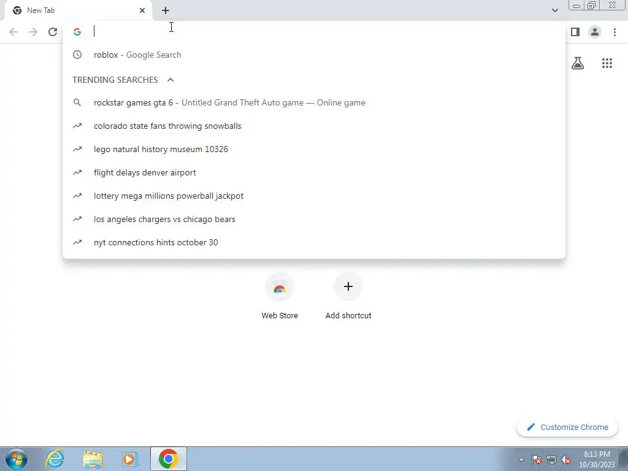Click trending arrow icon beside lego museum

[x=77, y=149]
